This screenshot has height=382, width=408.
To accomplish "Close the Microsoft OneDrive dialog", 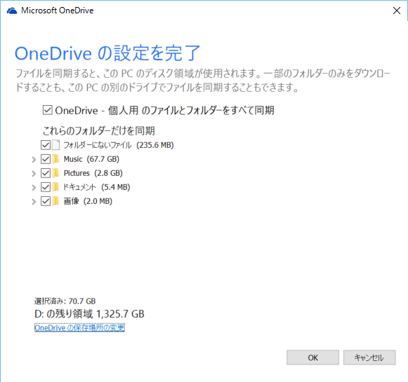I will click(397, 11).
